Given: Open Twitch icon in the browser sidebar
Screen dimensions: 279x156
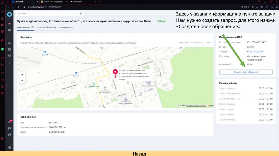Looking at the screenshot, I should pyautogui.click(x=2, y=25).
